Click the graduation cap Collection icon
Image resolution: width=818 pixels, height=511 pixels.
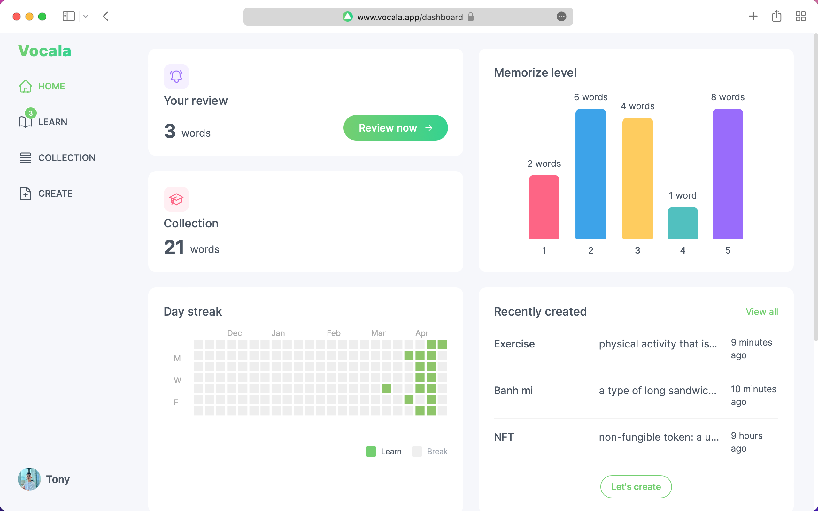tap(176, 199)
